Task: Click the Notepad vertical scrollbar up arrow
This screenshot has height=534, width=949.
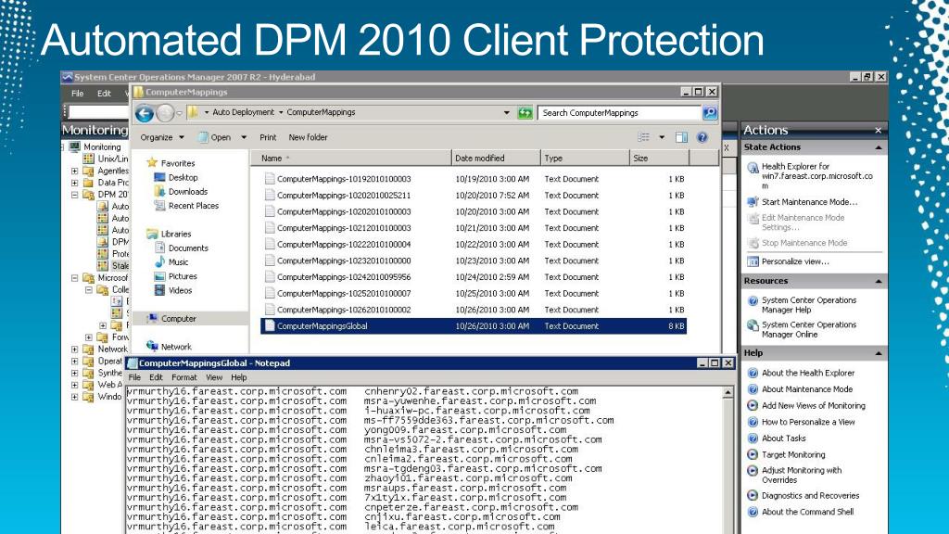Action: click(x=728, y=393)
